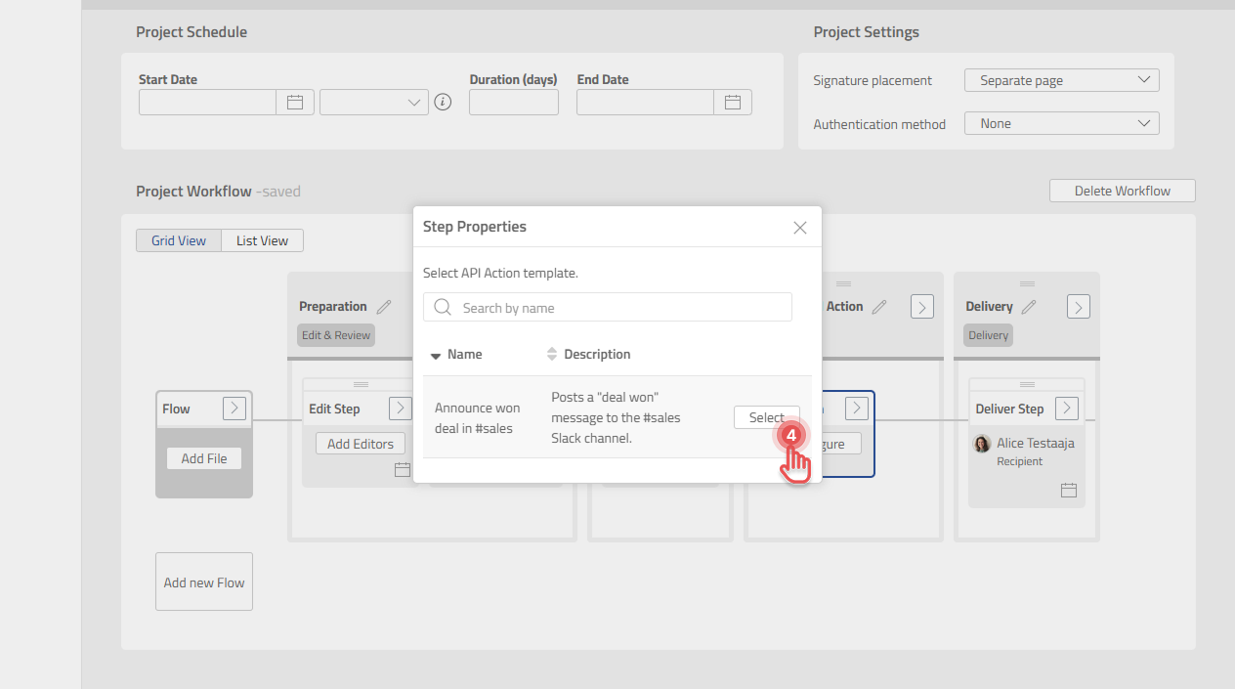Sort templates by the Name column
Viewport: 1235px width, 689px height.
point(456,354)
